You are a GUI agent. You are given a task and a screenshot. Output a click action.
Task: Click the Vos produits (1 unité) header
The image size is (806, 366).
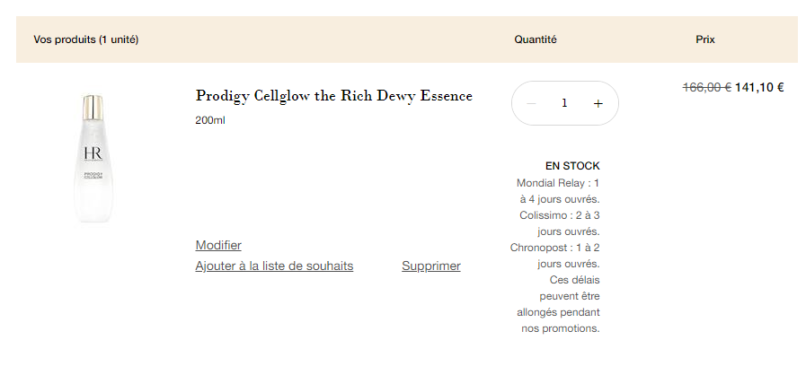point(86,39)
